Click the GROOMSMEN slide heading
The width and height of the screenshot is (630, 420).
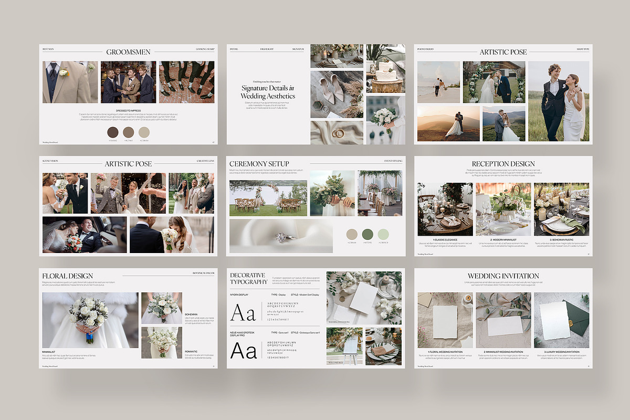(x=128, y=52)
